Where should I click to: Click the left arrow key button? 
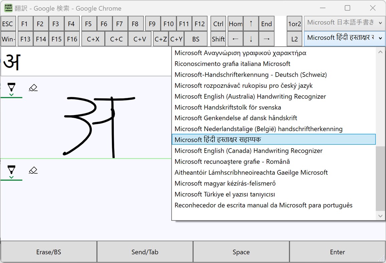[235, 39]
